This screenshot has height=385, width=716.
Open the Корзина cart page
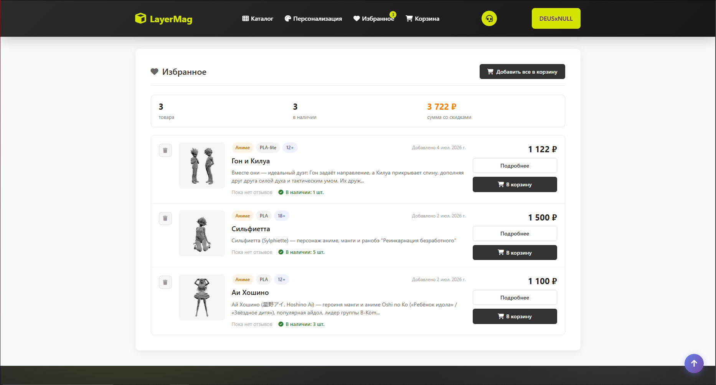(422, 18)
